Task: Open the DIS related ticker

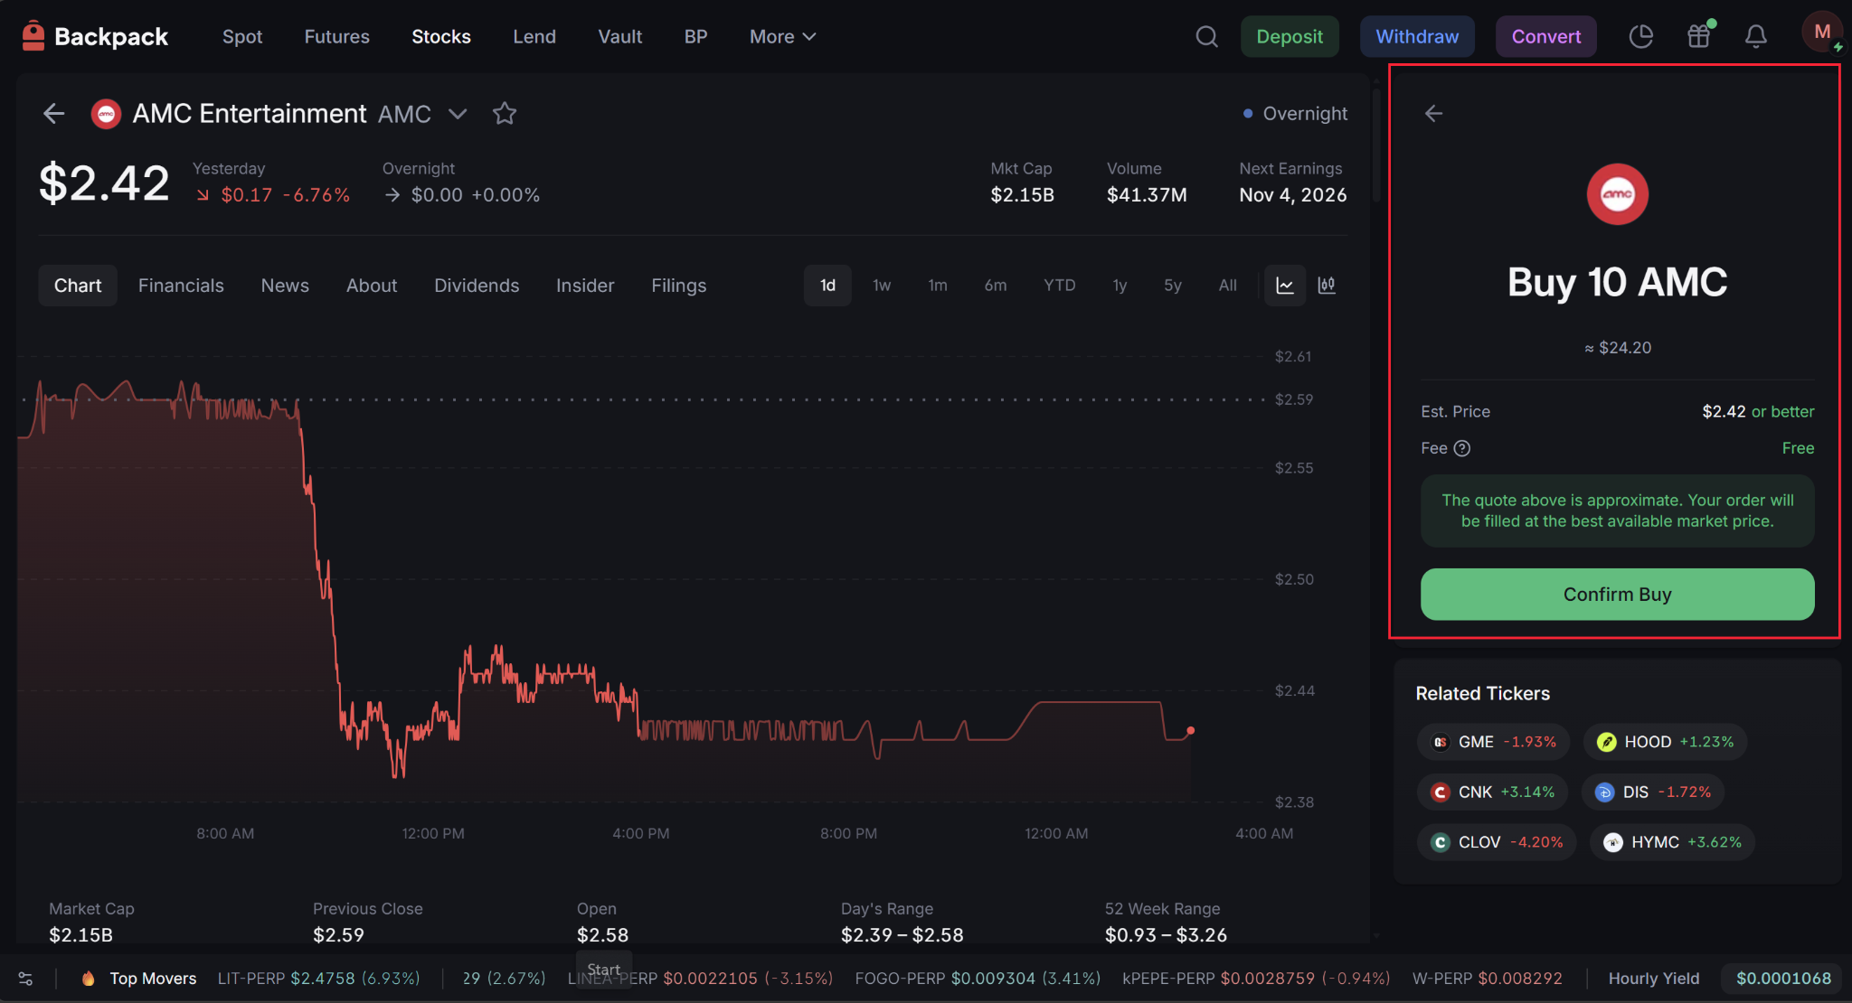Action: [x=1653, y=792]
